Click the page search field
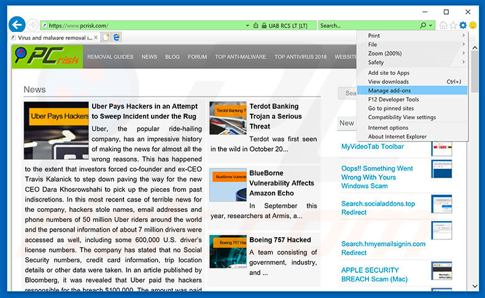The image size is (485, 298). (348, 93)
